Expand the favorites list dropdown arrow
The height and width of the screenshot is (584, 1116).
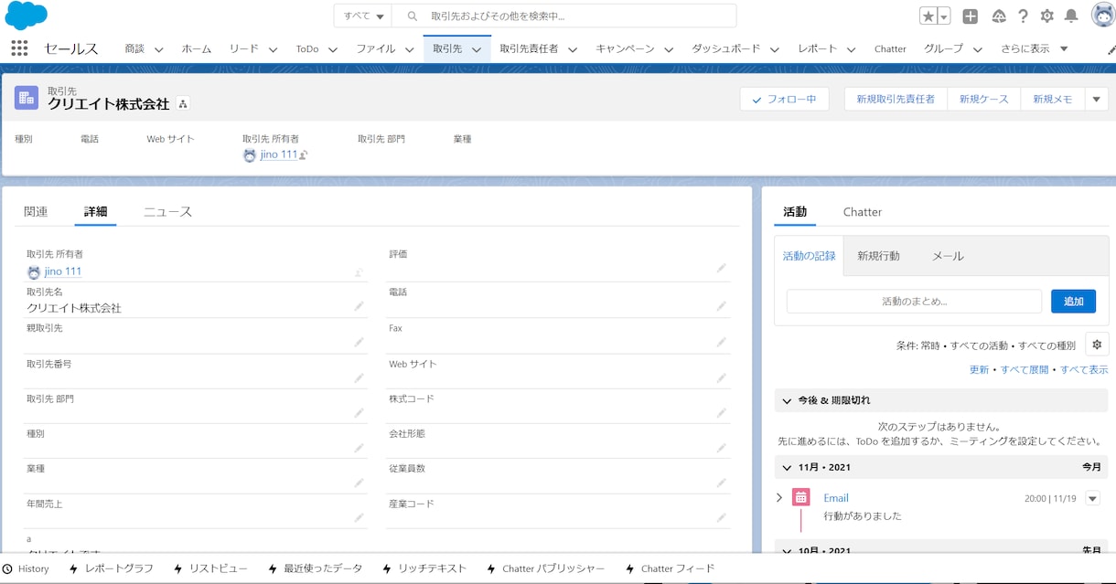point(944,16)
